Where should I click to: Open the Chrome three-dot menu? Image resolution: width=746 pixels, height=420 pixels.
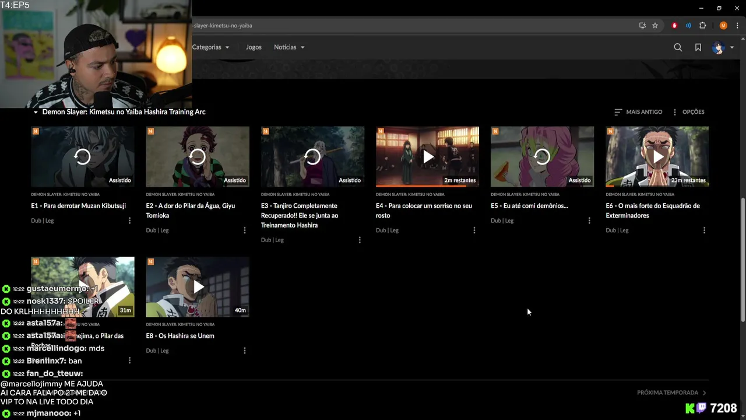coord(737,26)
